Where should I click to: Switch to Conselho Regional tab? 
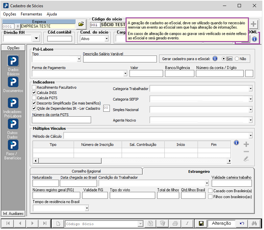click(86, 171)
